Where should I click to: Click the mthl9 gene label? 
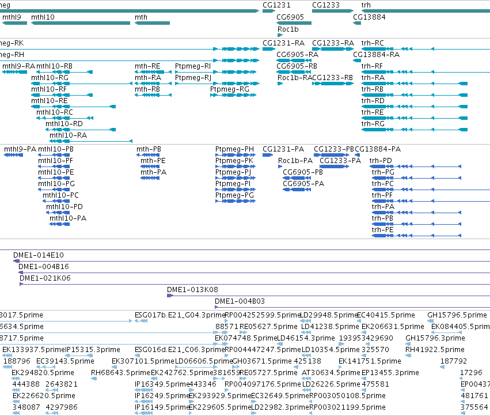(x=12, y=17)
